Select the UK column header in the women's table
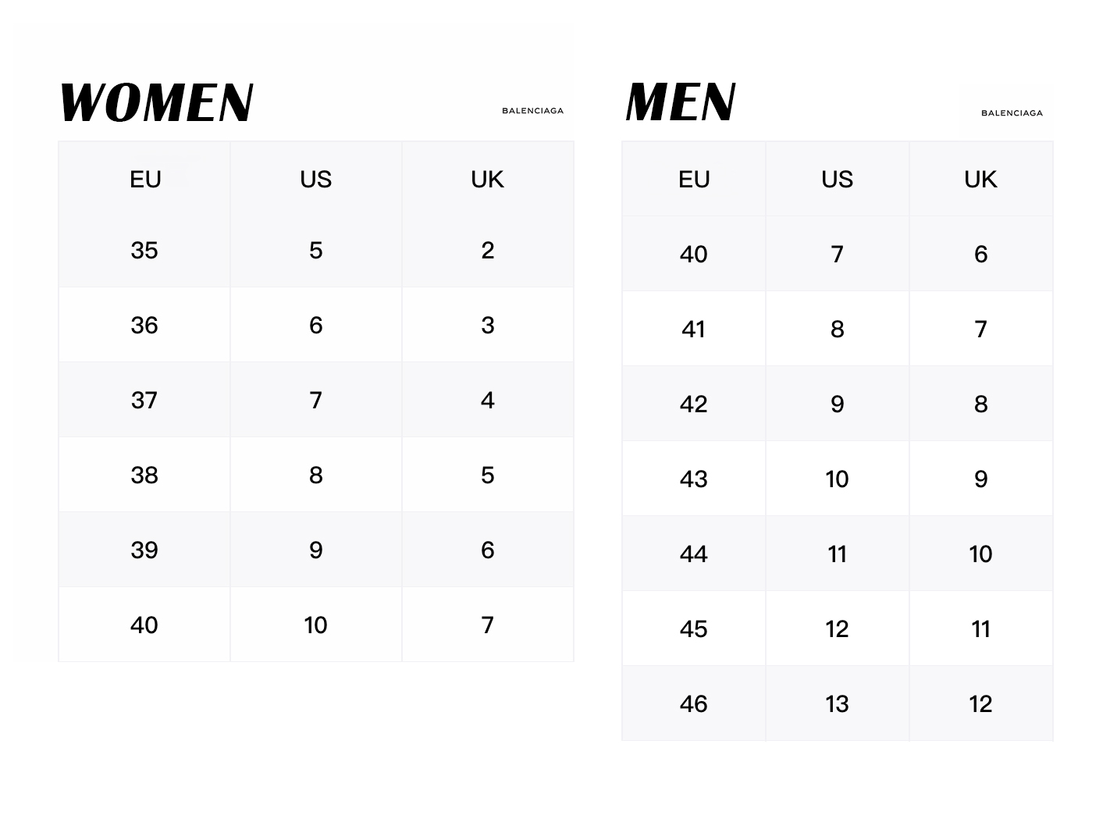 click(488, 179)
